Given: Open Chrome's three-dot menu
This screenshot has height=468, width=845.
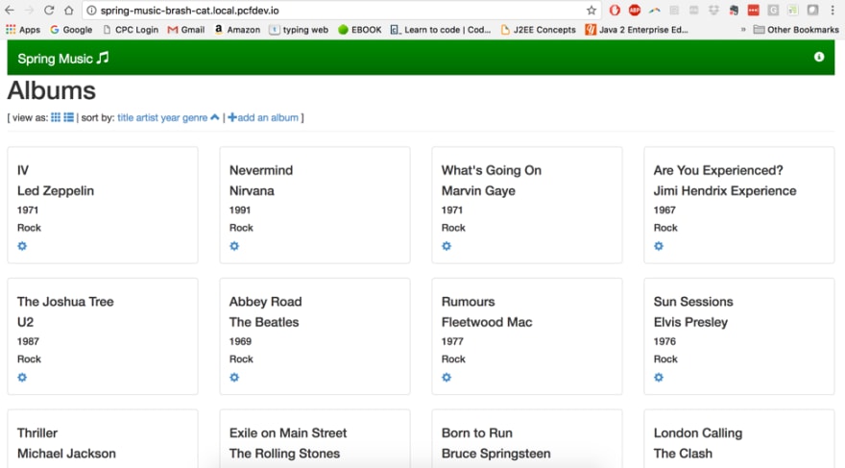Looking at the screenshot, I should [x=833, y=11].
